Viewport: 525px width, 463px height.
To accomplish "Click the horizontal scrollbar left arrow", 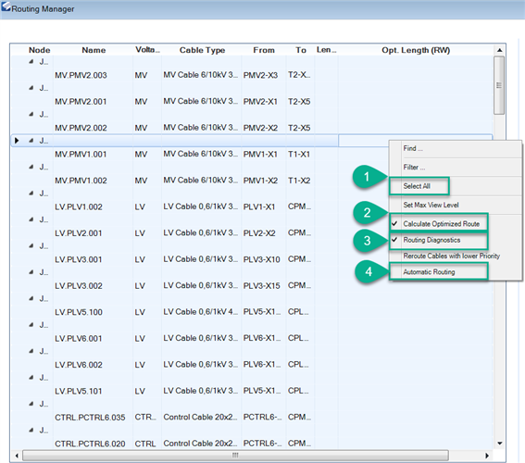I will point(17,456).
